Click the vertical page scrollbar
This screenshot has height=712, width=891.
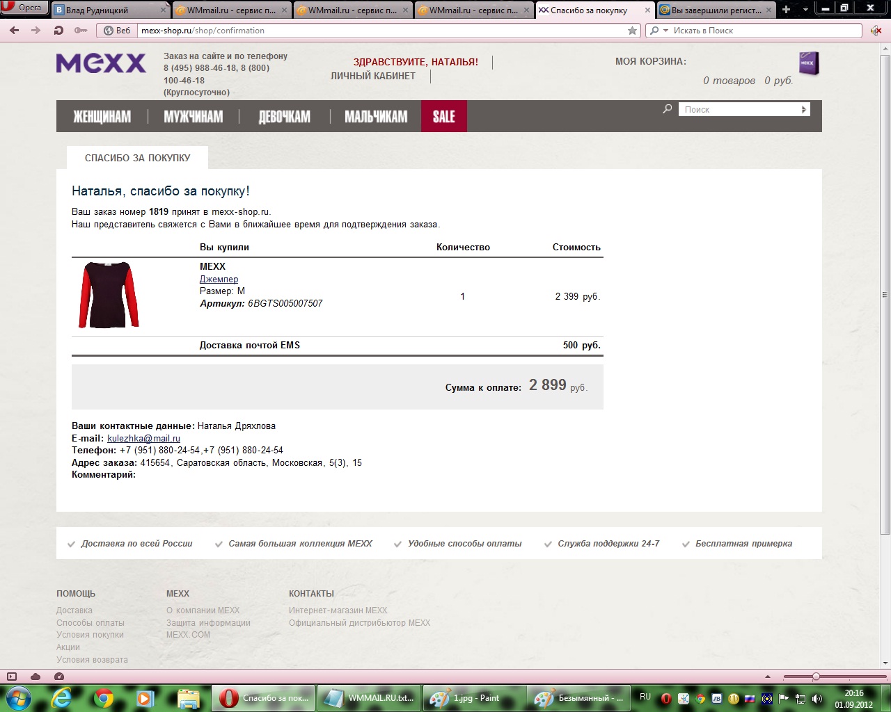pyautogui.click(x=885, y=295)
